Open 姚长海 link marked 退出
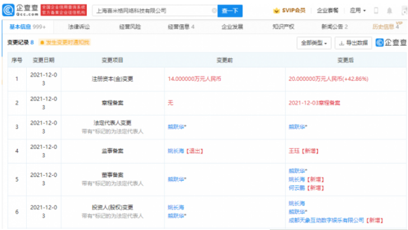This screenshot has width=408, height=230. (x=176, y=151)
